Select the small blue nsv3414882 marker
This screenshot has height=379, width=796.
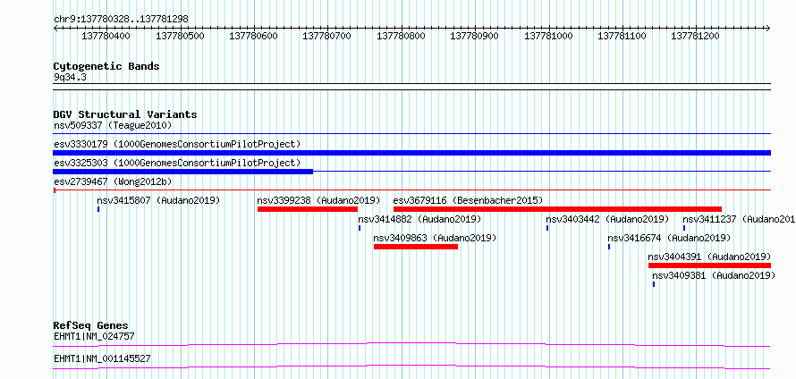pos(360,228)
